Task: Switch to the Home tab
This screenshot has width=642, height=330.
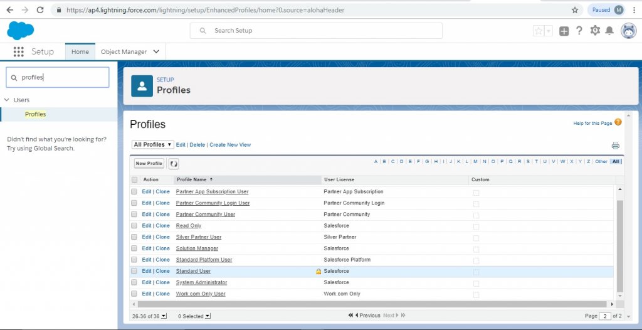Action: tap(80, 52)
